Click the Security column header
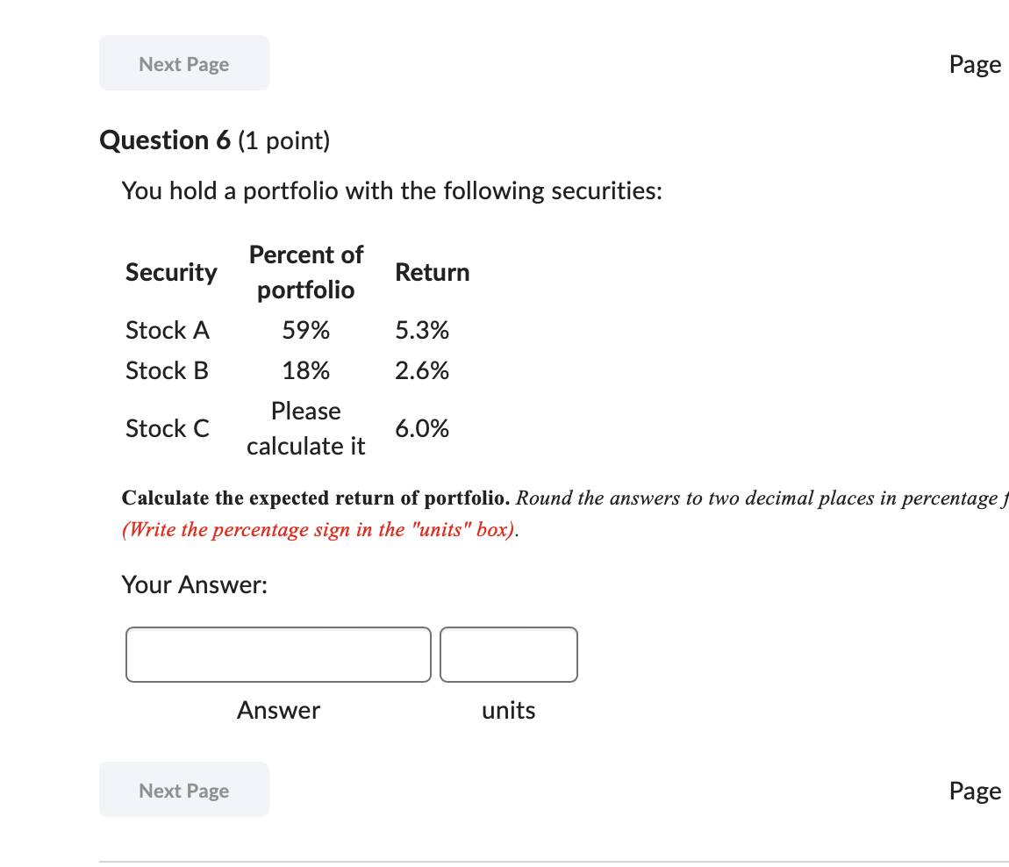Screen dimensions: 1009x867 point(171,272)
